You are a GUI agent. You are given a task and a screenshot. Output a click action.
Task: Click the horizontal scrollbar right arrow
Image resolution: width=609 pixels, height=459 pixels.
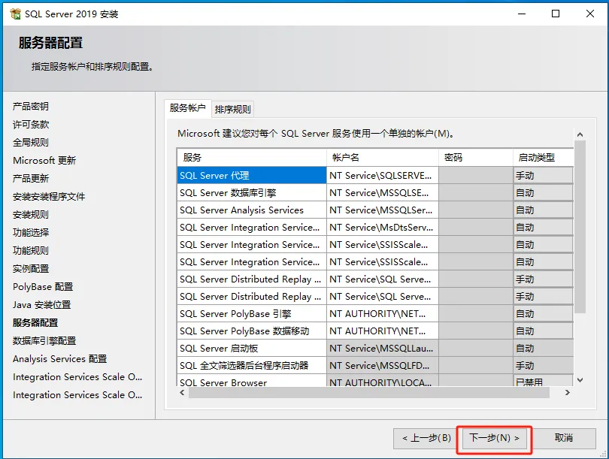pyautogui.click(x=568, y=393)
